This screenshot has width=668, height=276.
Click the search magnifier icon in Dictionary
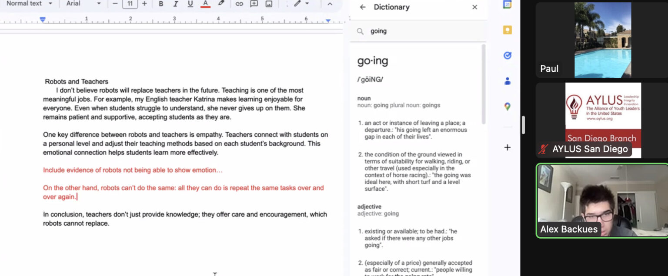pos(360,31)
